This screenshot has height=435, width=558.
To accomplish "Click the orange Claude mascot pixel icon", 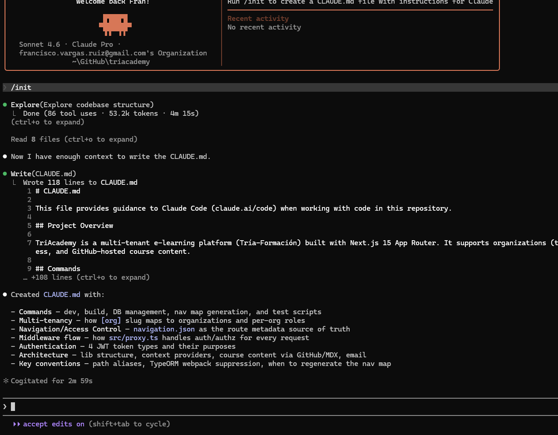I will pyautogui.click(x=115, y=25).
